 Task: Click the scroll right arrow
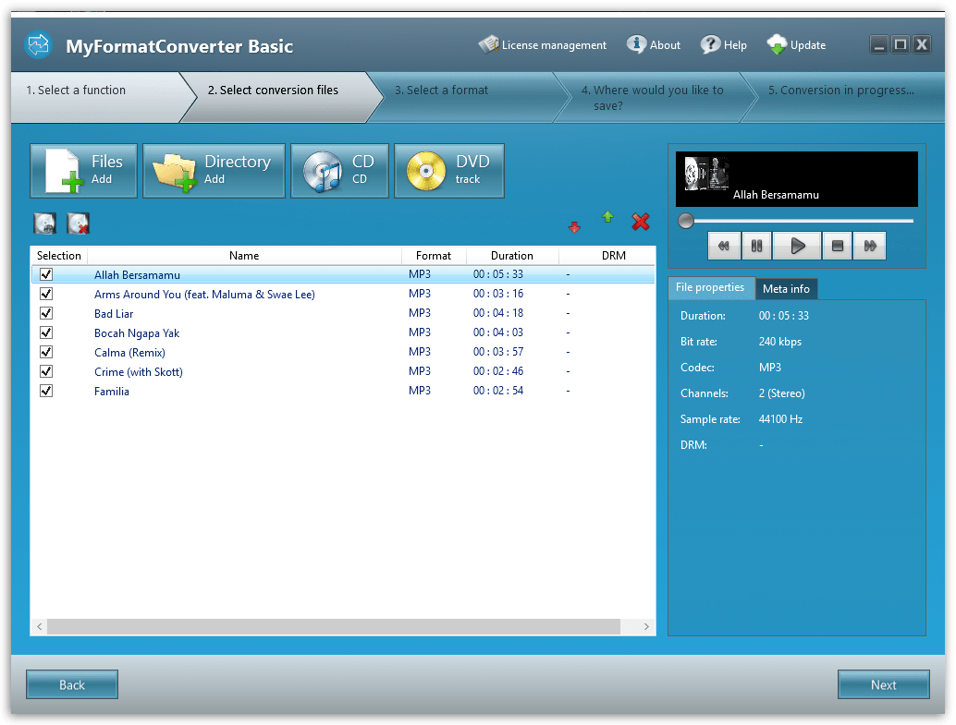click(x=646, y=626)
